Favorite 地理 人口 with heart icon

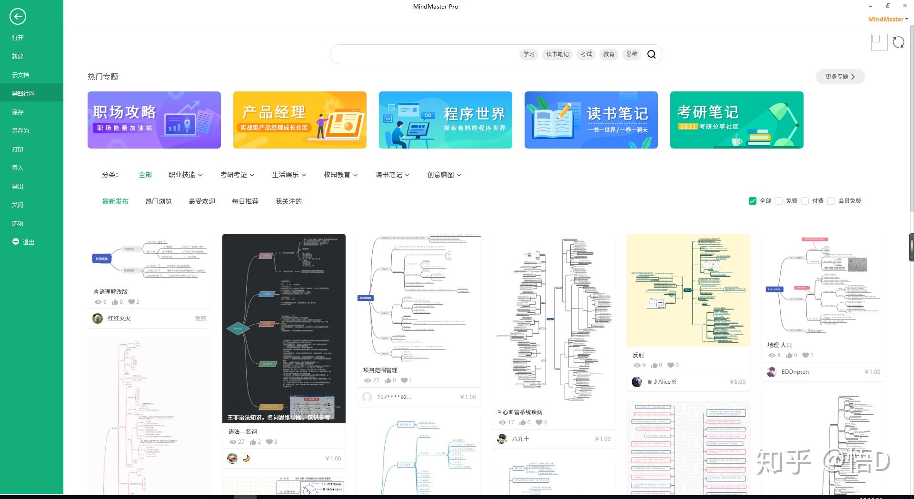[x=805, y=355]
